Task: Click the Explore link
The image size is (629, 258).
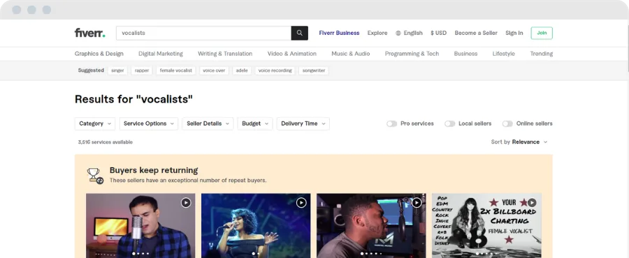Action: pyautogui.click(x=377, y=33)
